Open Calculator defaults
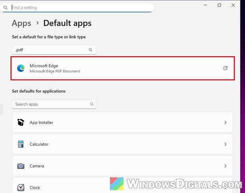 point(122,144)
